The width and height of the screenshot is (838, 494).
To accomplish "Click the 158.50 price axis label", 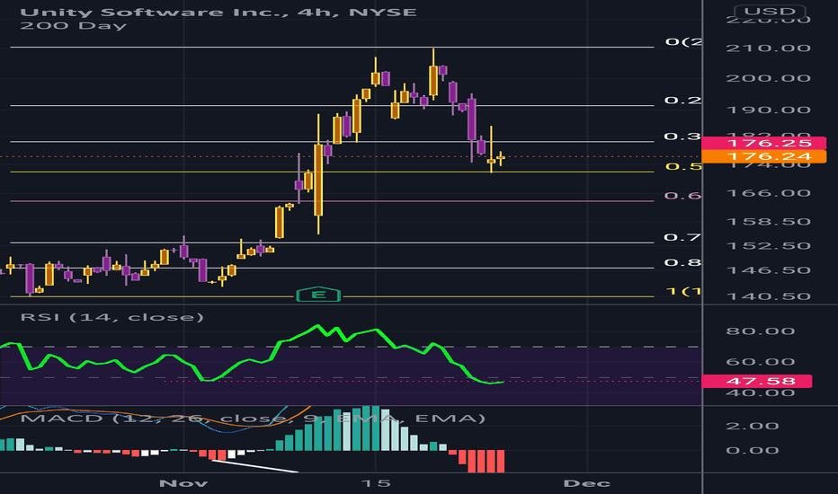I will click(768, 222).
